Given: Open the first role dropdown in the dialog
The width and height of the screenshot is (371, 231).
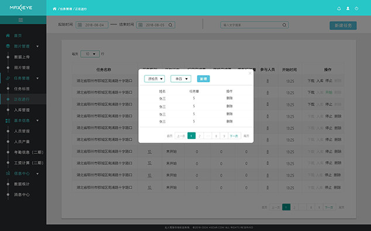Looking at the screenshot, I should (154, 79).
